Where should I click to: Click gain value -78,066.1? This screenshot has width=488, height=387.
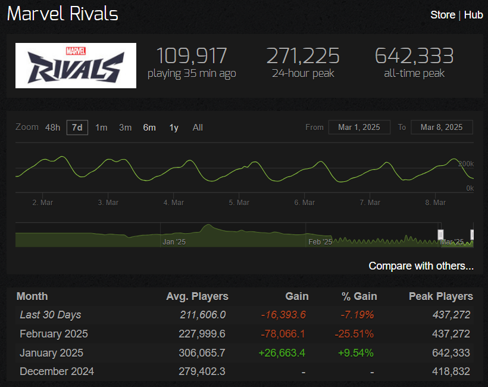(x=283, y=334)
